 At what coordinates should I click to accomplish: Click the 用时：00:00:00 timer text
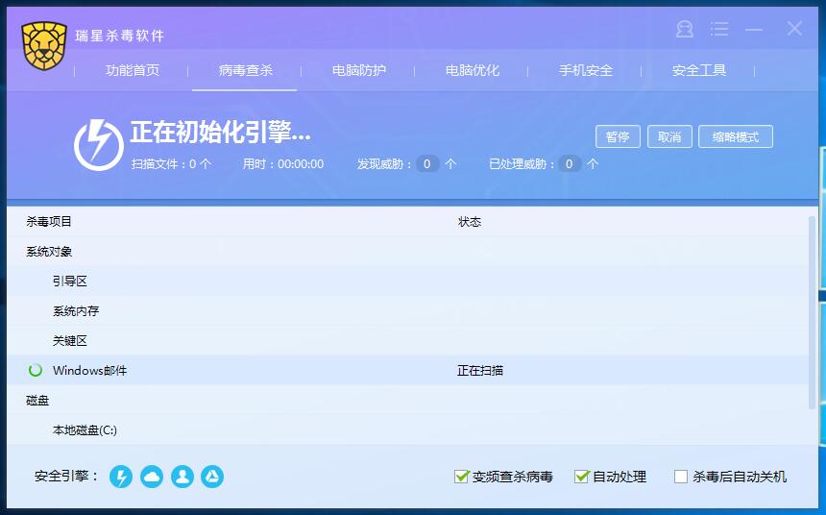[x=283, y=164]
